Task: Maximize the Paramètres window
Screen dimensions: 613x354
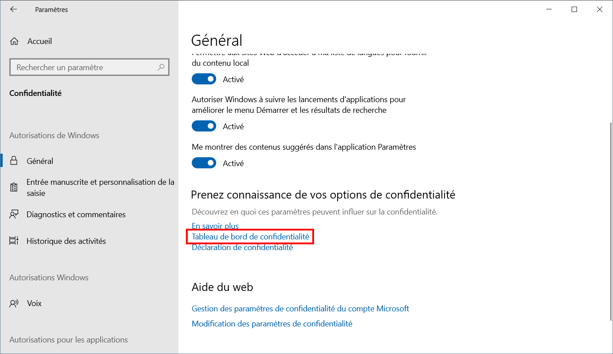Action: pyautogui.click(x=574, y=9)
